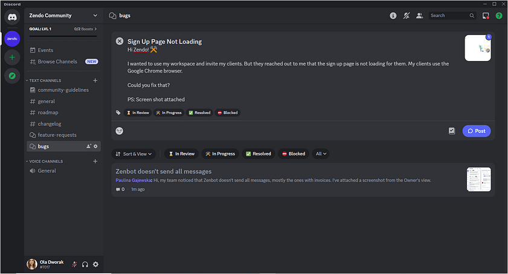The height and width of the screenshot is (274, 508).
Task: Join the General voice channel
Action: tap(63, 171)
